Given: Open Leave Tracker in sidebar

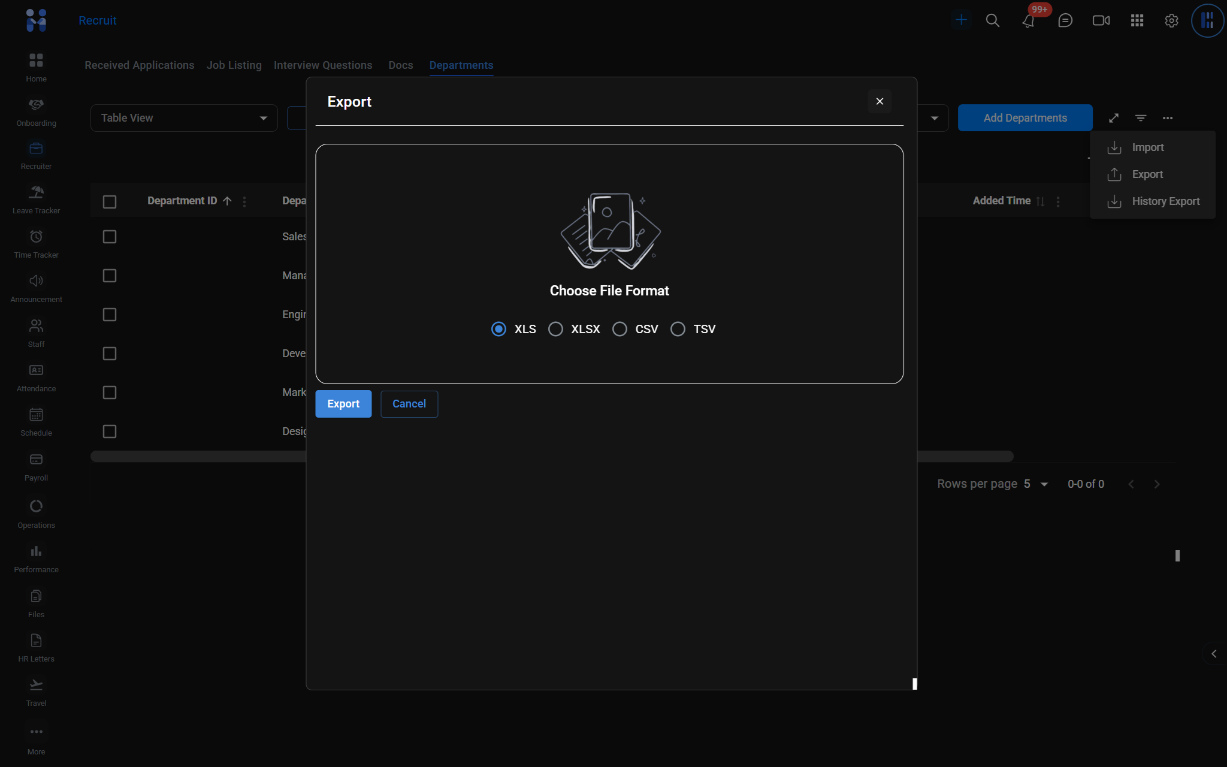Looking at the screenshot, I should pyautogui.click(x=36, y=200).
